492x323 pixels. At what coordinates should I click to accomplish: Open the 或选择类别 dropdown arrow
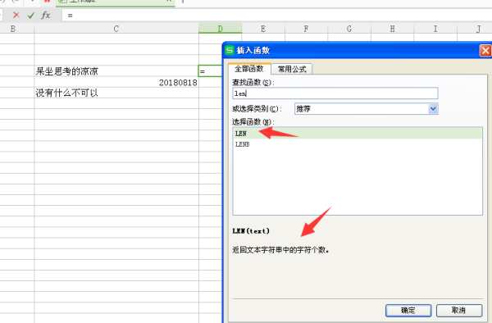pyautogui.click(x=433, y=109)
